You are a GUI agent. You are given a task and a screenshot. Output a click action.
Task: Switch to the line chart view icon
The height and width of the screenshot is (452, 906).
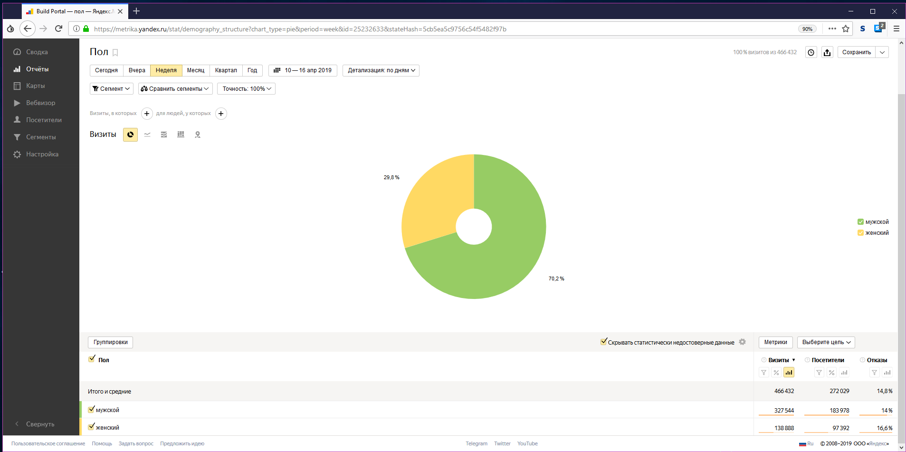pos(147,135)
